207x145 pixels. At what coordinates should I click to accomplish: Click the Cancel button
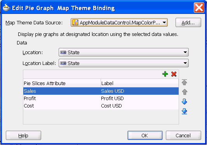pyautogui.click(x=183, y=135)
